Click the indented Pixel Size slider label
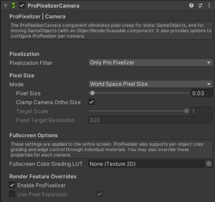The image size is (215, 202). pos(28,93)
